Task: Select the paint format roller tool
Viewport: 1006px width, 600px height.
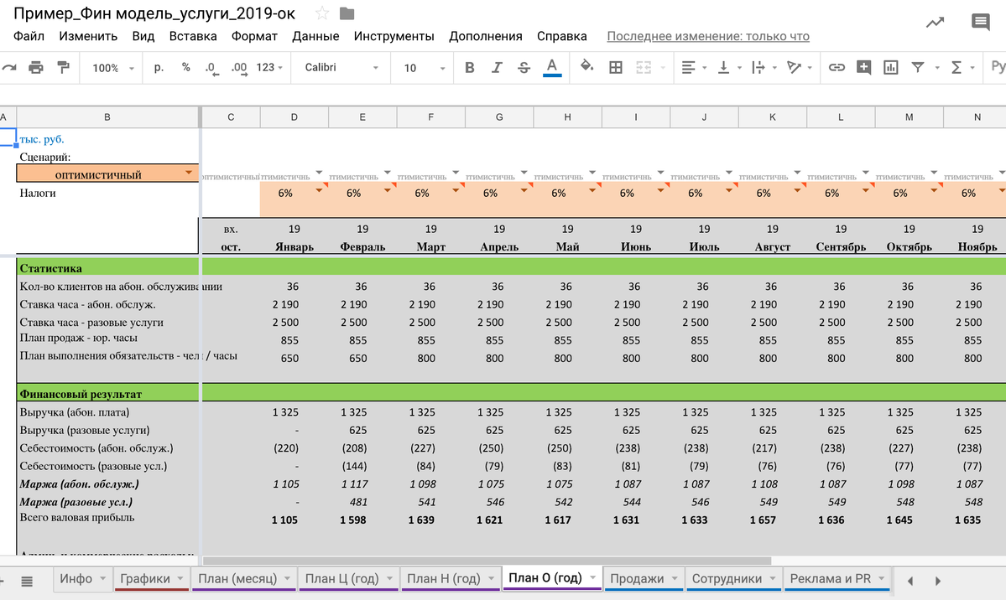Action: tap(63, 67)
